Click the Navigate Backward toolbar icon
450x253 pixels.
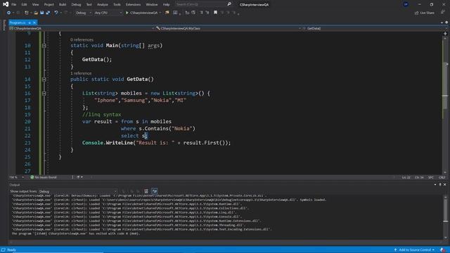coord(8,13)
